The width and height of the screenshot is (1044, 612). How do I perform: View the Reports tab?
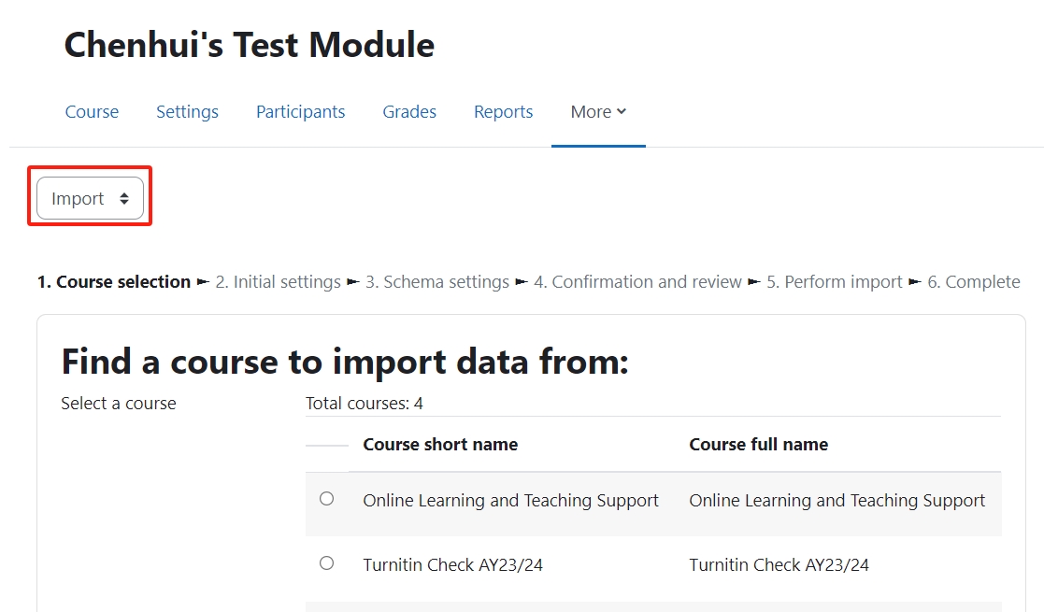click(x=503, y=111)
